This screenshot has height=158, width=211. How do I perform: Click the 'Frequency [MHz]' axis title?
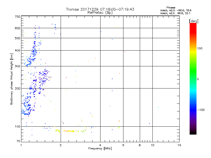pyautogui.click(x=100, y=149)
